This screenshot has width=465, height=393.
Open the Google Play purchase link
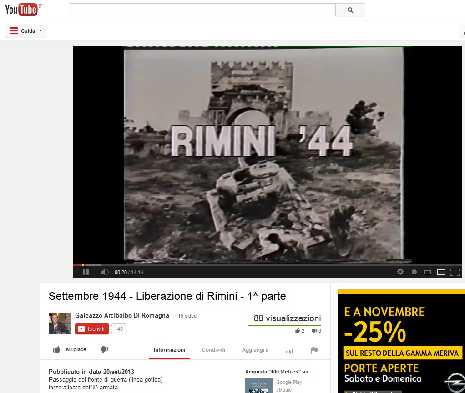coord(289,383)
